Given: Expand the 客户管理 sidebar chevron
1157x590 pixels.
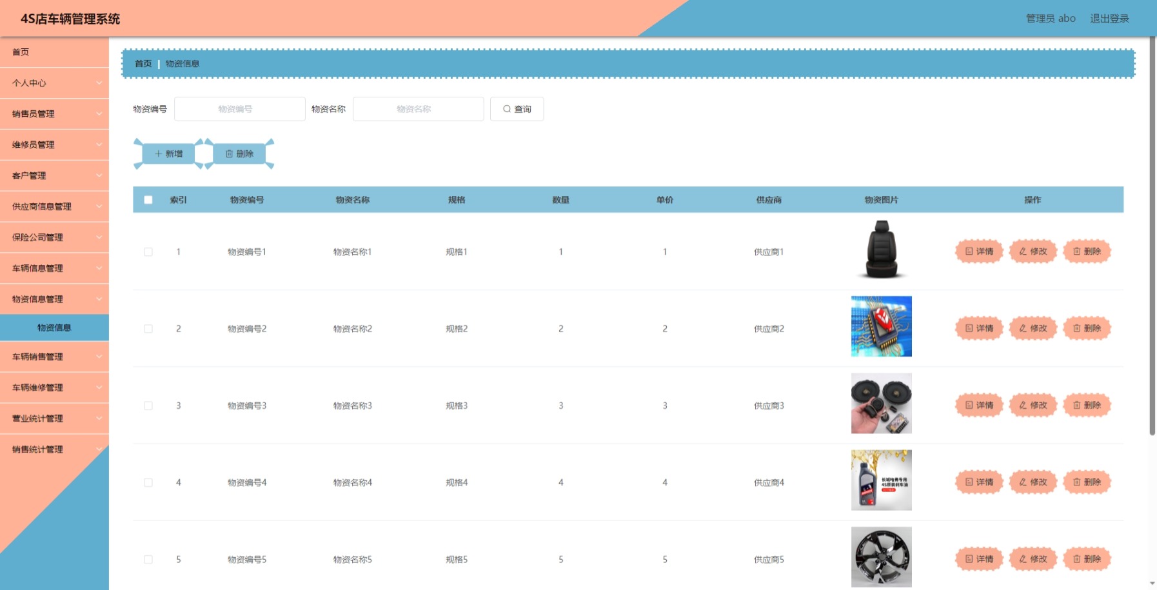Looking at the screenshot, I should (x=99, y=175).
